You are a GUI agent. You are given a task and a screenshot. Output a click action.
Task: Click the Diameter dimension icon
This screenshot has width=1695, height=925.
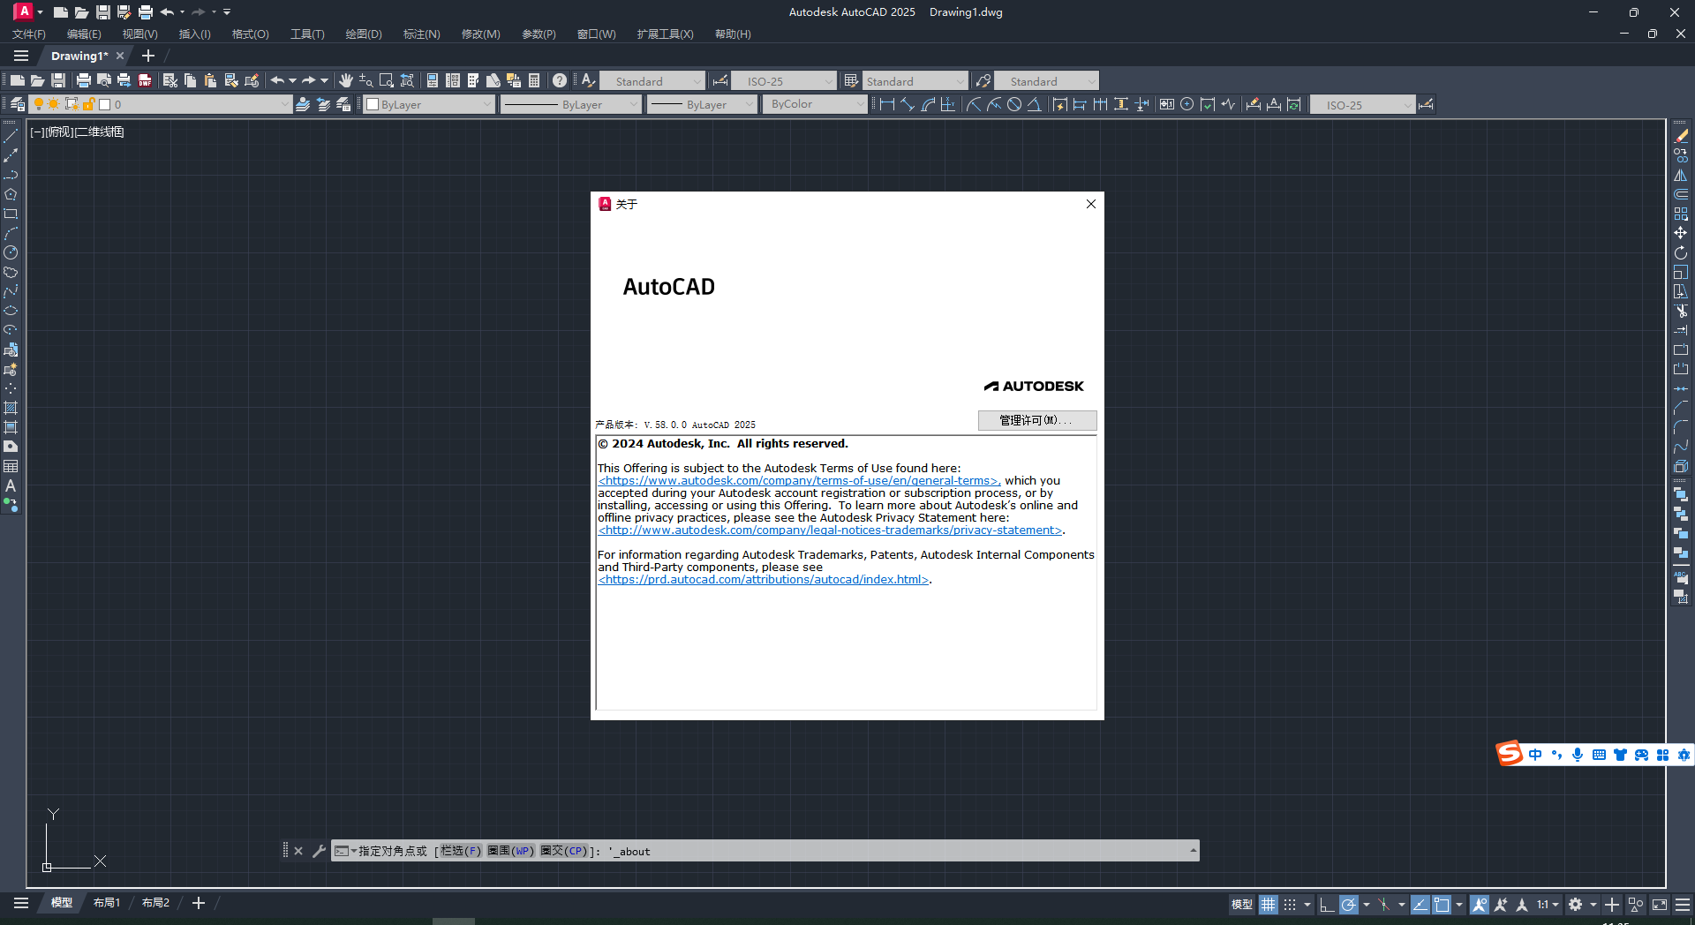click(x=1014, y=104)
